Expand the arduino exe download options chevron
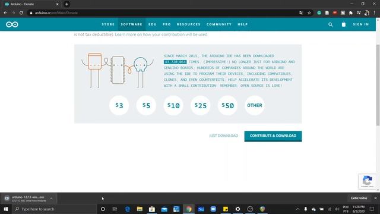This screenshot has height=214, width=380. pyautogui.click(x=51, y=199)
